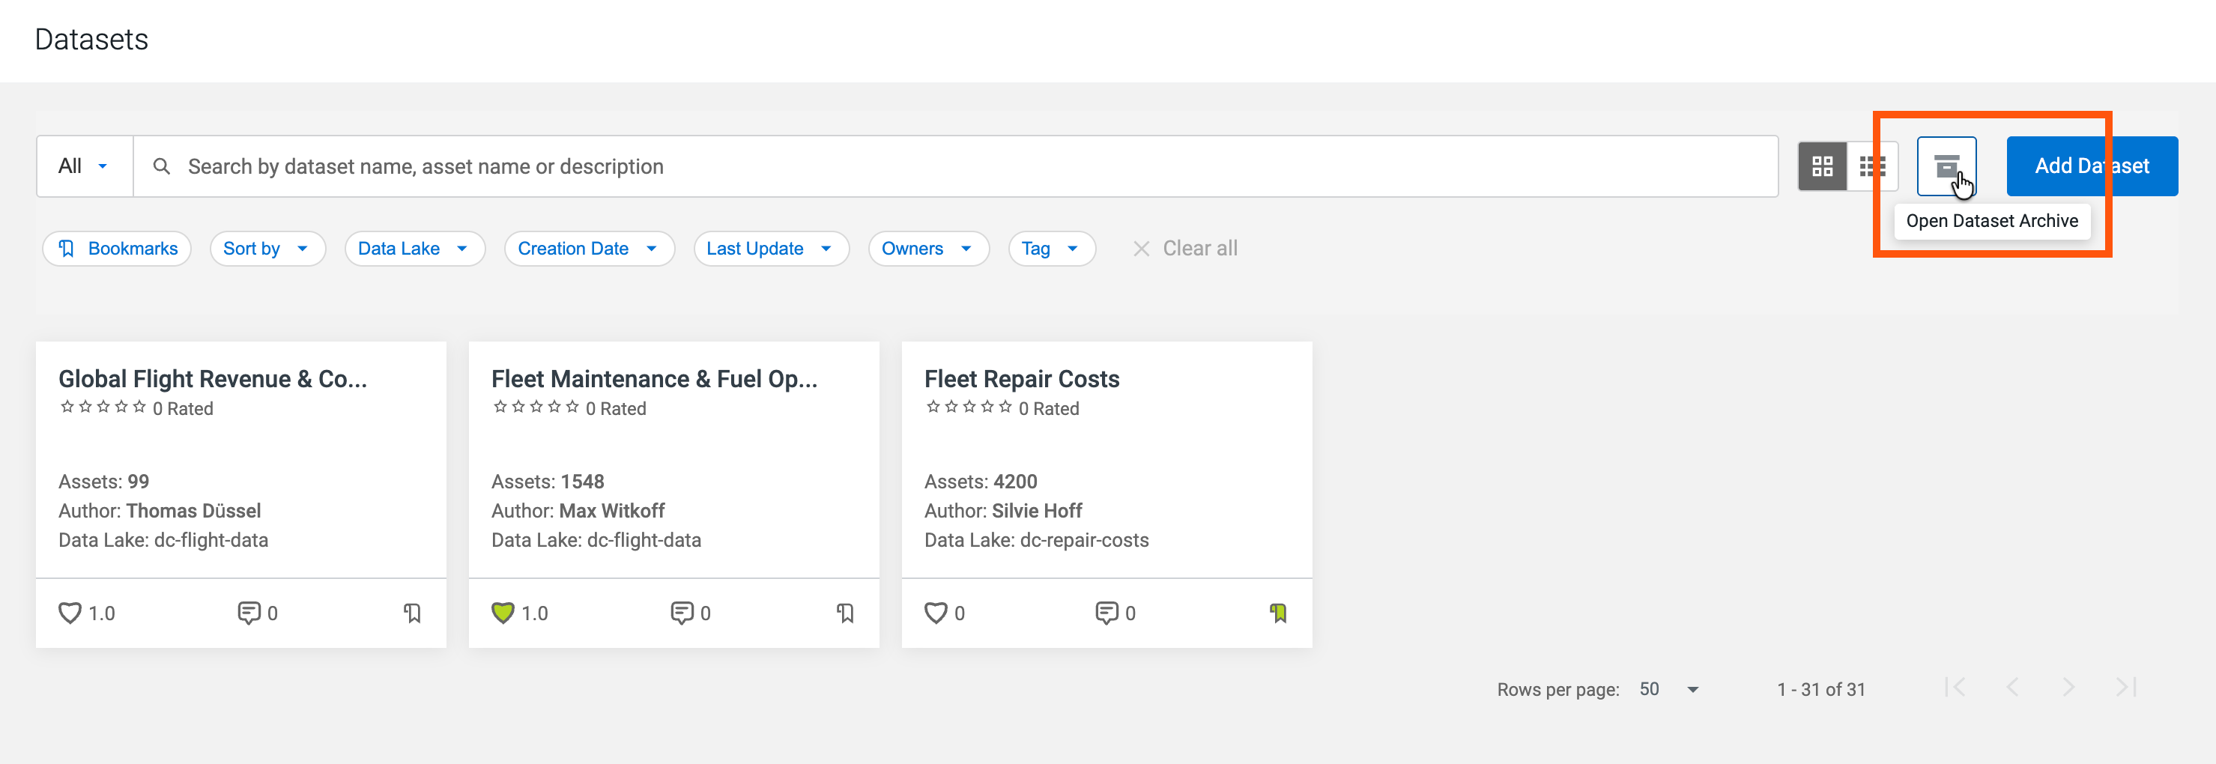Click the Add Dataset button
Image resolution: width=2216 pixels, height=764 pixels.
[2091, 166]
